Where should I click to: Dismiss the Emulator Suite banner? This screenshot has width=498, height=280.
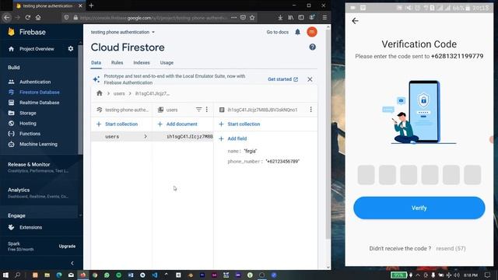(x=310, y=79)
